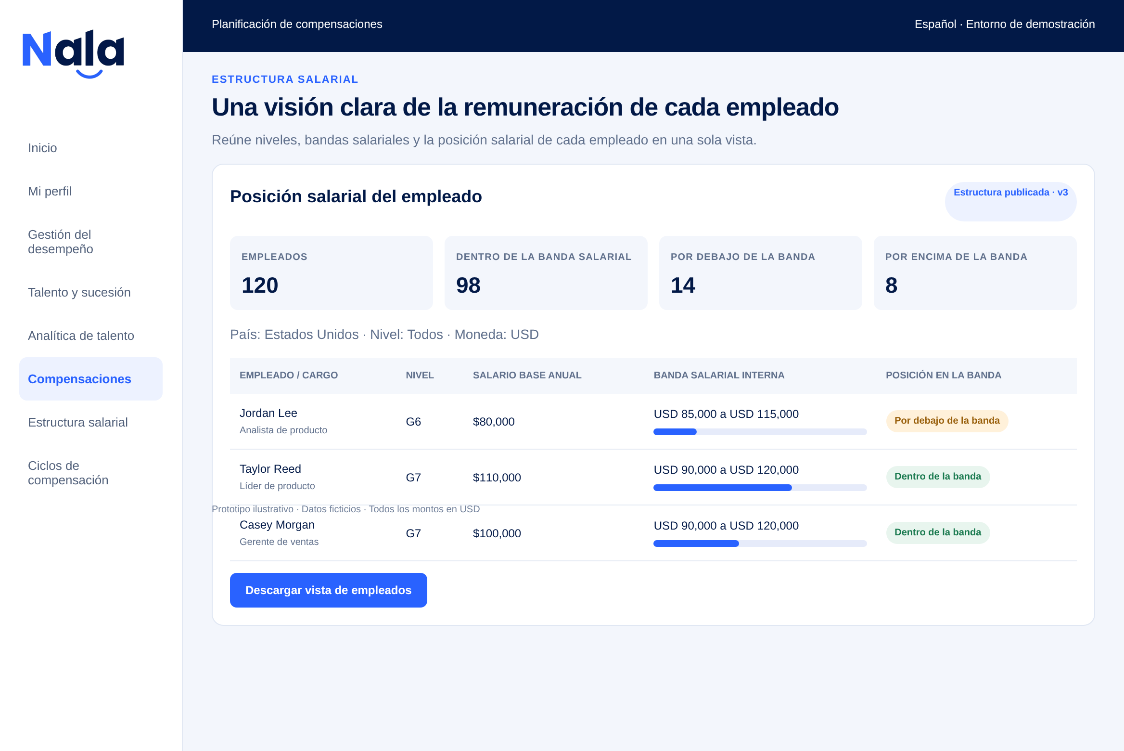This screenshot has height=751, width=1124.
Task: Click the Gerente de ventas role text
Action: (279, 542)
